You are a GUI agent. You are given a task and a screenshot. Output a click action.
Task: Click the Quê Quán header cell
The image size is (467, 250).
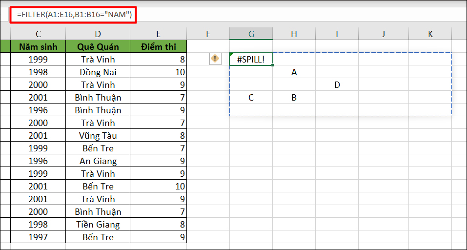(x=98, y=46)
